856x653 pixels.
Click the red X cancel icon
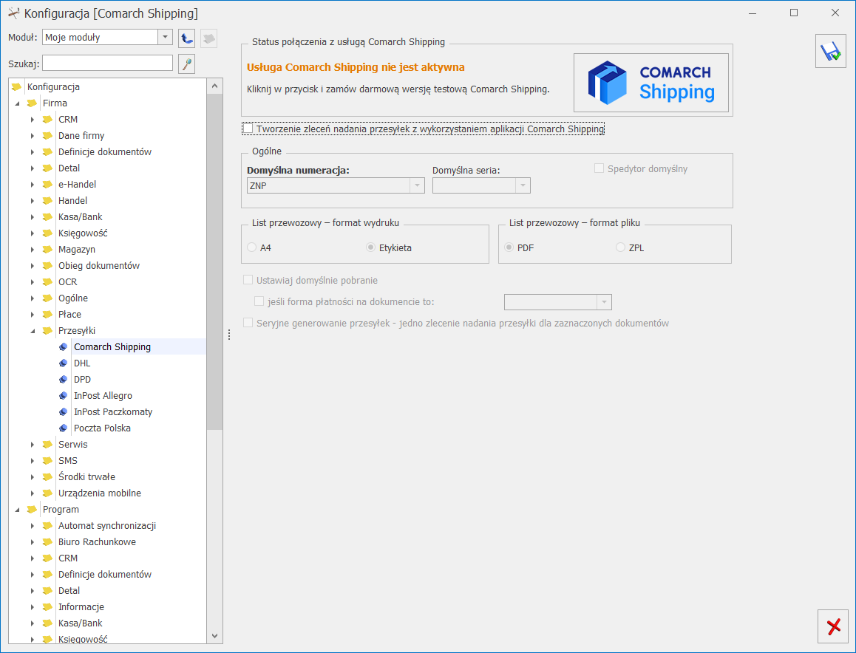coord(833,627)
